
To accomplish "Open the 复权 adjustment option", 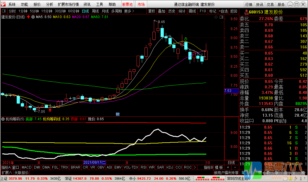I will [x=152, y=11].
